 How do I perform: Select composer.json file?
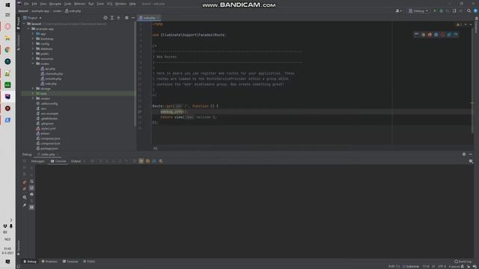pos(48,138)
